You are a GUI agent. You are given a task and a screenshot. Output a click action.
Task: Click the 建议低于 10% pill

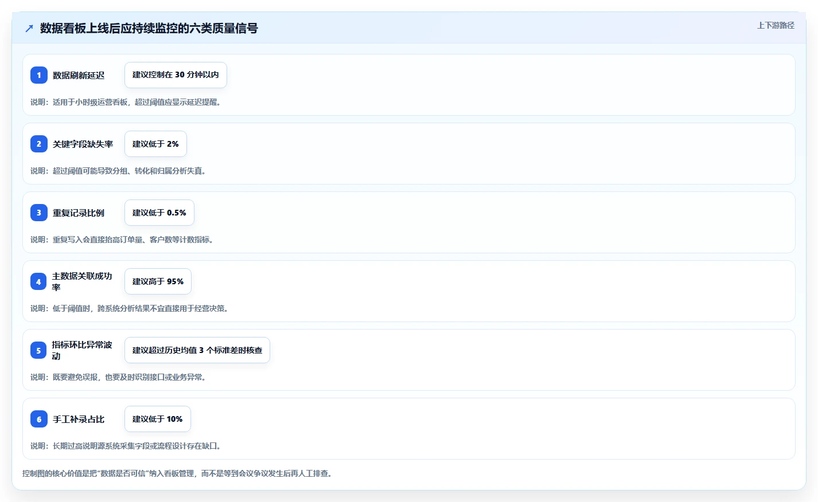coord(158,419)
